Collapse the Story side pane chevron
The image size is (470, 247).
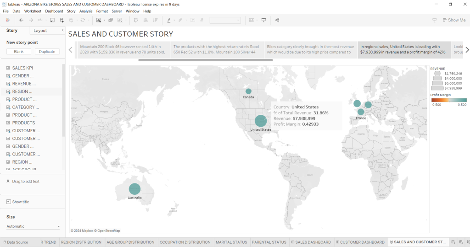click(62, 31)
